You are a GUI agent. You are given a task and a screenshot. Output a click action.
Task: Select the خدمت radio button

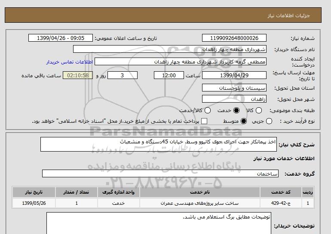(236, 110)
